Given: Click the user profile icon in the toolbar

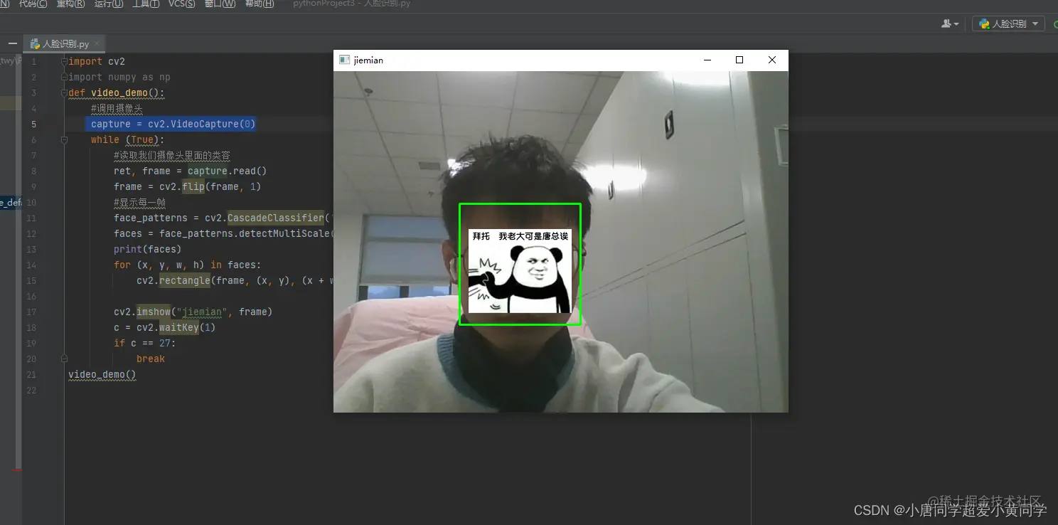Looking at the screenshot, I should pos(947,23).
